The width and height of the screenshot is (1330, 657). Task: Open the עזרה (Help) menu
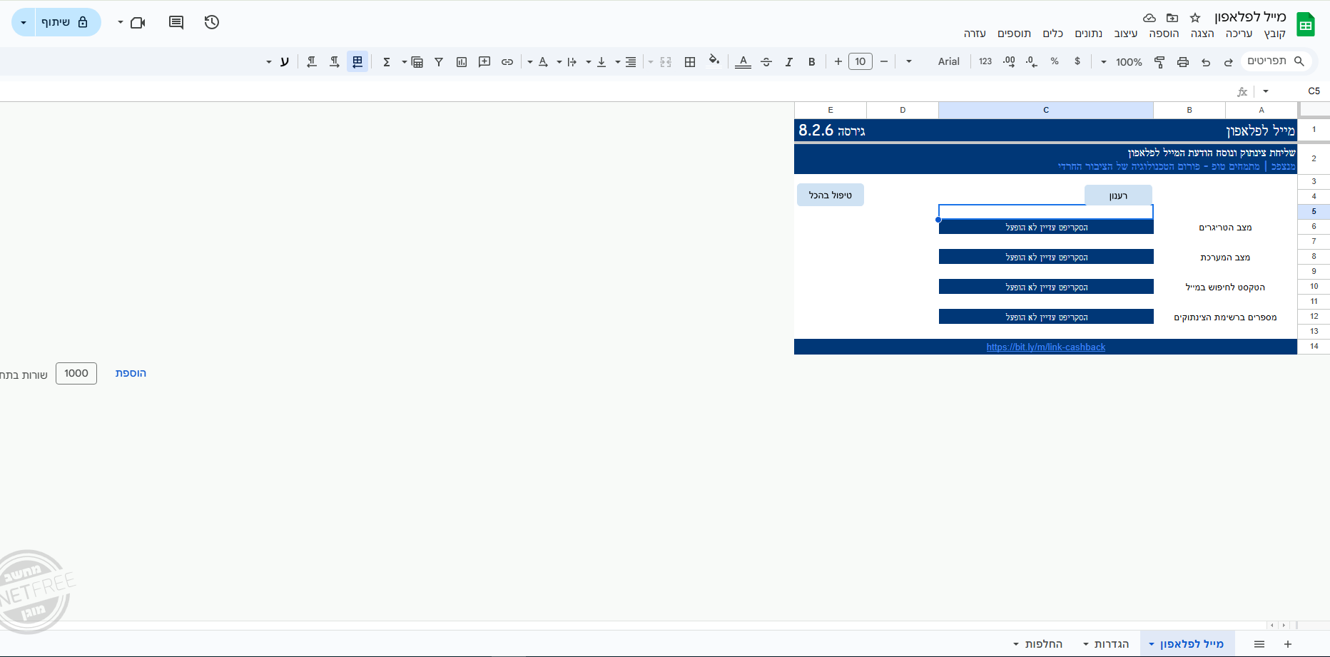pyautogui.click(x=975, y=34)
